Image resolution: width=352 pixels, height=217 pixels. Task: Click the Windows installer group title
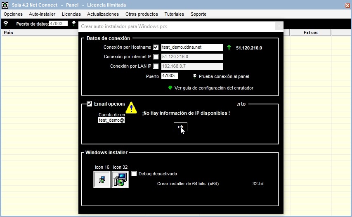pyautogui.click(x=106, y=153)
